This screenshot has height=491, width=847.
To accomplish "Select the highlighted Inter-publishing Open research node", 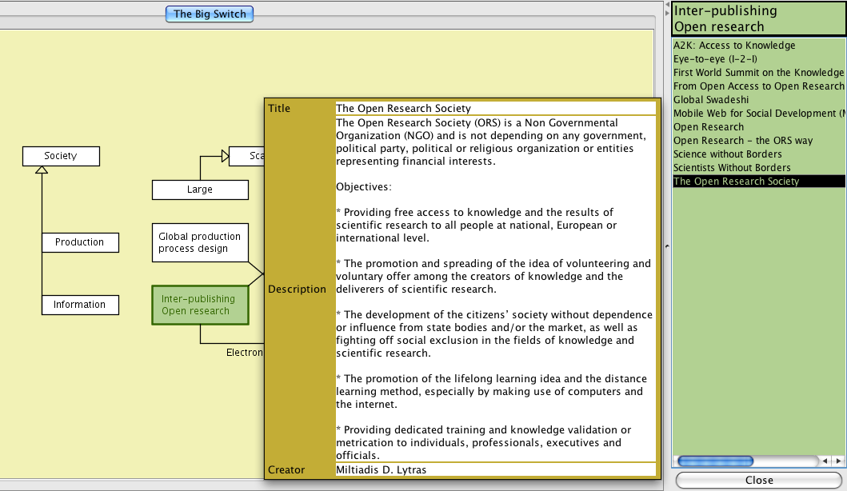I will (199, 305).
